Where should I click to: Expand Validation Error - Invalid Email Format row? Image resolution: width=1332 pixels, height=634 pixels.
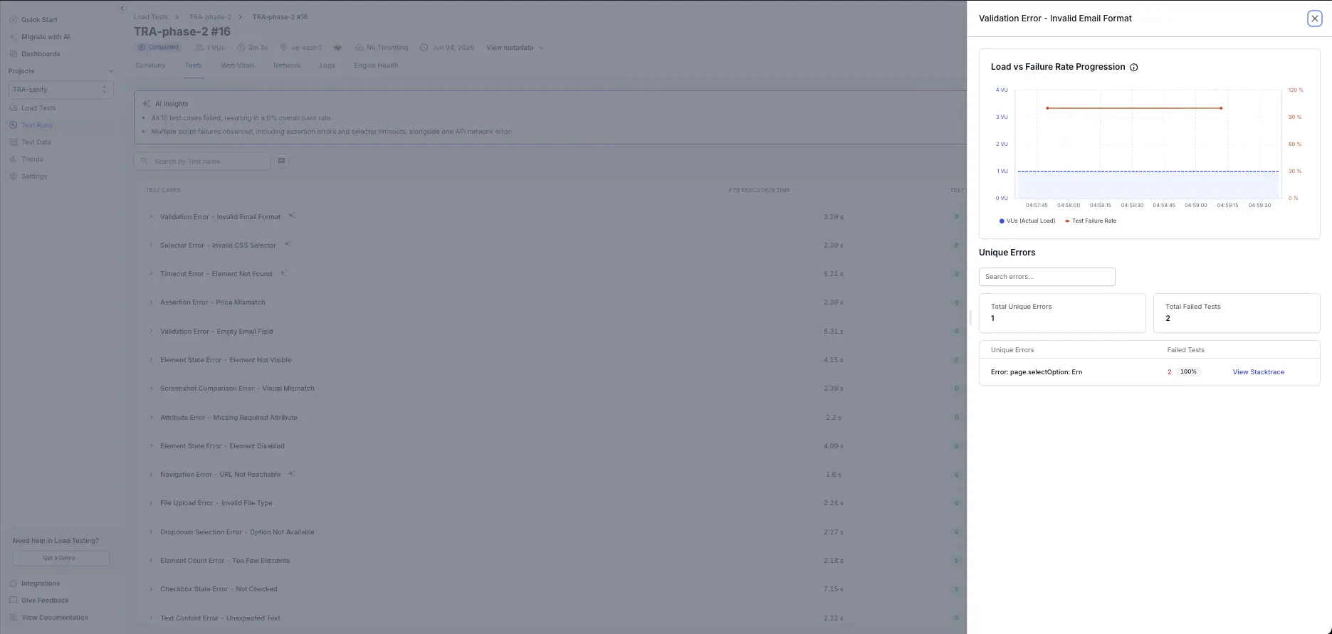151,217
